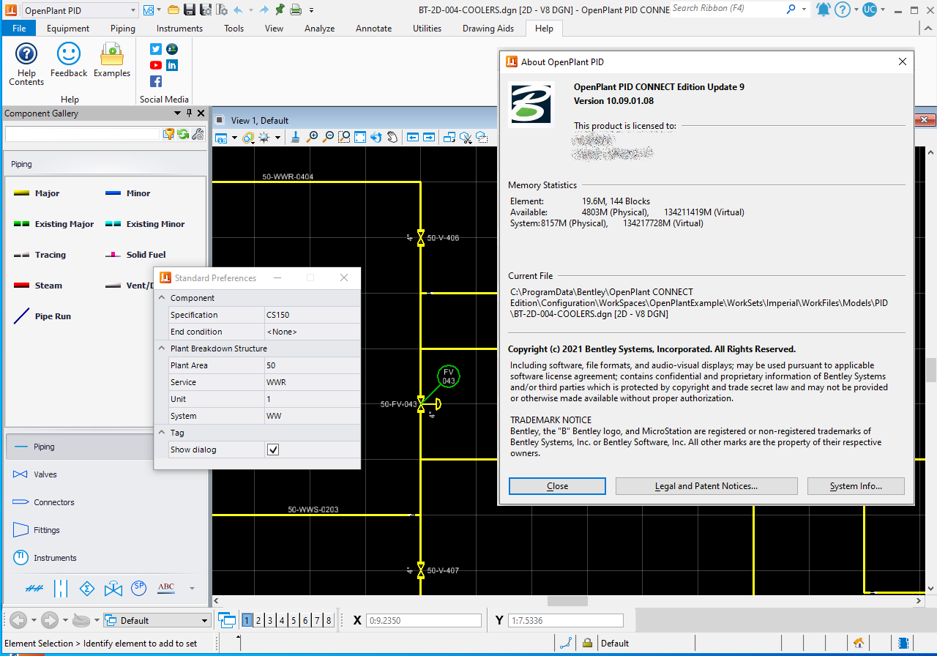Image resolution: width=937 pixels, height=656 pixels.
Task: Open the Twitter social media link
Action: click(156, 49)
